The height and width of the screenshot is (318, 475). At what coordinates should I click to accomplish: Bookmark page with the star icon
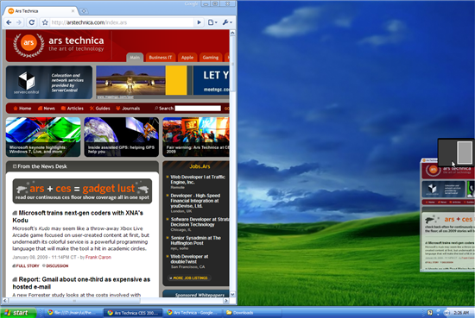45,22
